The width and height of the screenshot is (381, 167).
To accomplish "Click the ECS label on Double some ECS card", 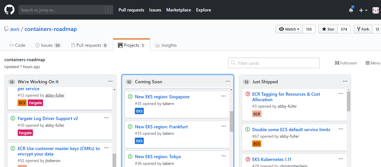I will coord(257,144).
